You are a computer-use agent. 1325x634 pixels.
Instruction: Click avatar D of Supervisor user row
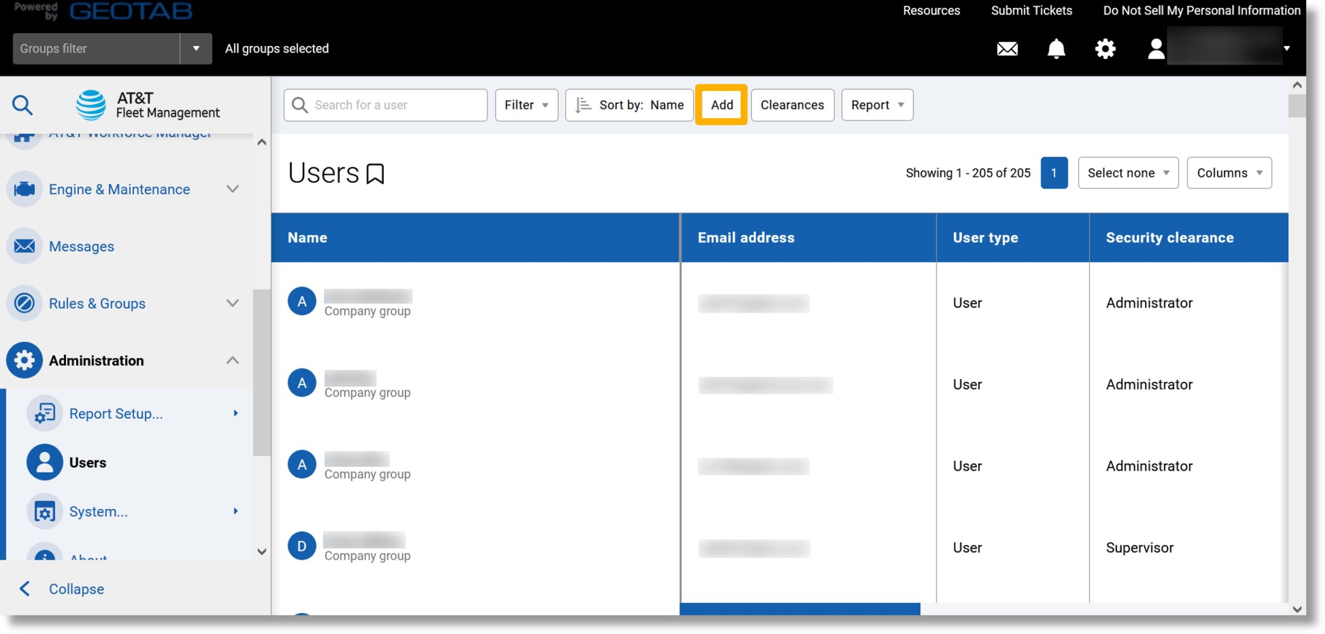302,546
